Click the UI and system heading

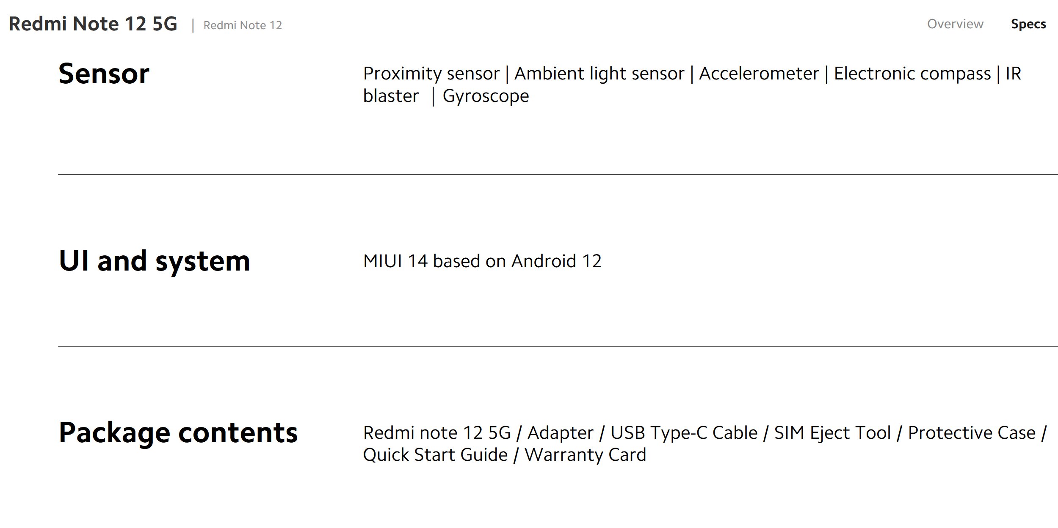155,261
